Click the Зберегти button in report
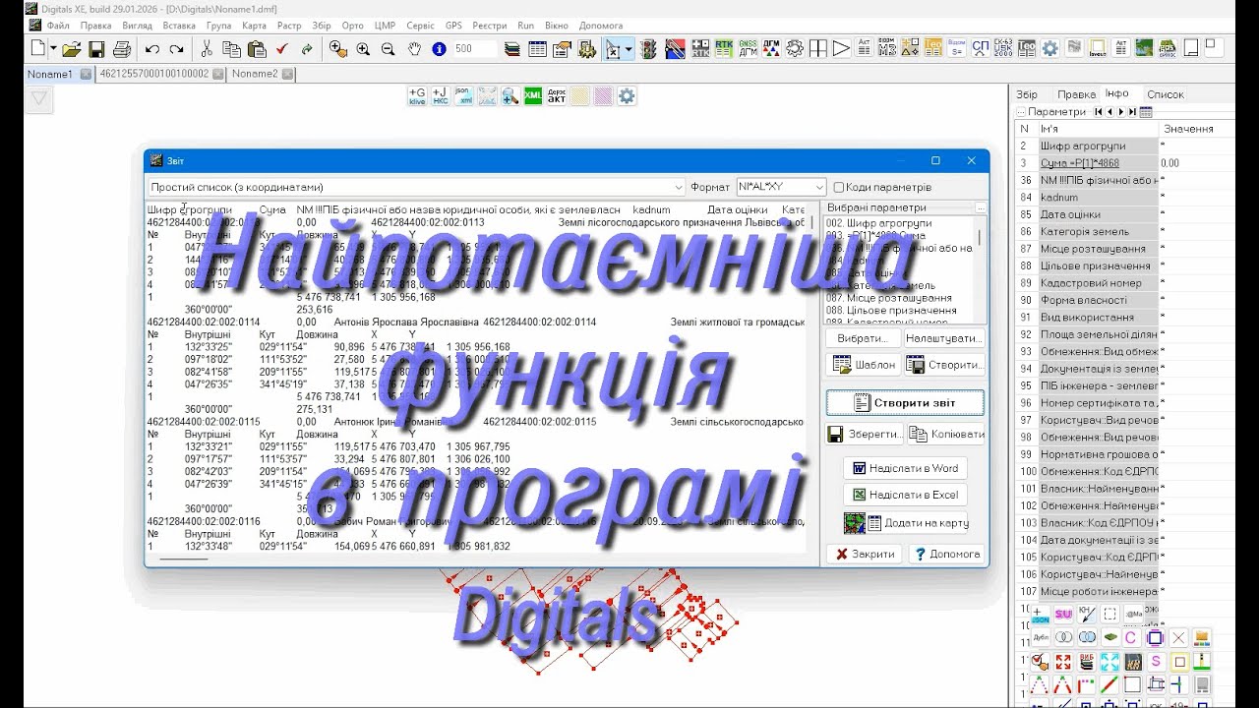Viewport: 1259px width, 708px height. (864, 434)
